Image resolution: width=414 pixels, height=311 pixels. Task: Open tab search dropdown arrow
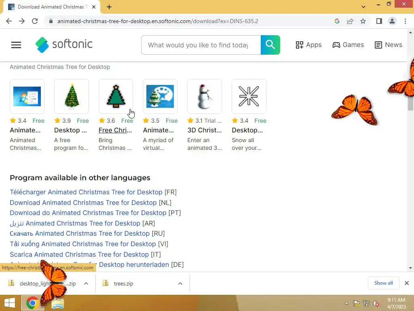363,7
